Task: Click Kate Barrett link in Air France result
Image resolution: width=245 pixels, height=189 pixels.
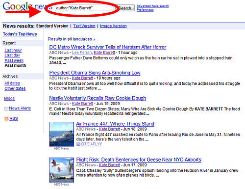Action: click(x=109, y=129)
